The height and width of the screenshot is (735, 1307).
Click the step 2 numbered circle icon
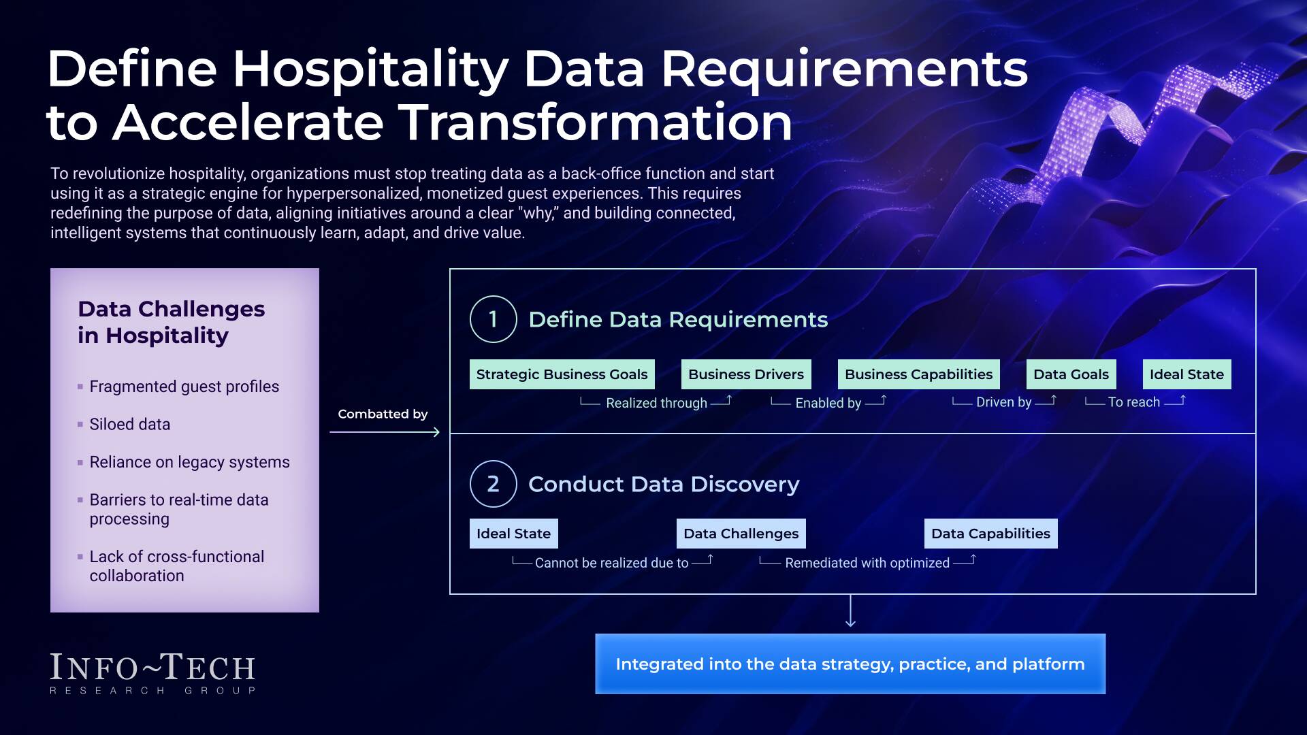tap(493, 484)
